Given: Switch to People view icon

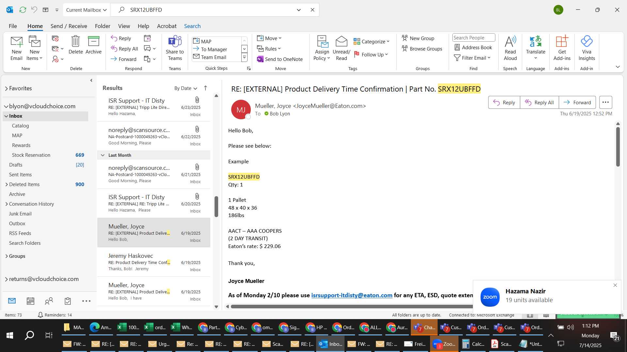Looking at the screenshot, I should pyautogui.click(x=49, y=301).
